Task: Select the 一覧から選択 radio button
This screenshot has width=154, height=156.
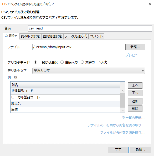Action: pyautogui.click(x=35, y=62)
